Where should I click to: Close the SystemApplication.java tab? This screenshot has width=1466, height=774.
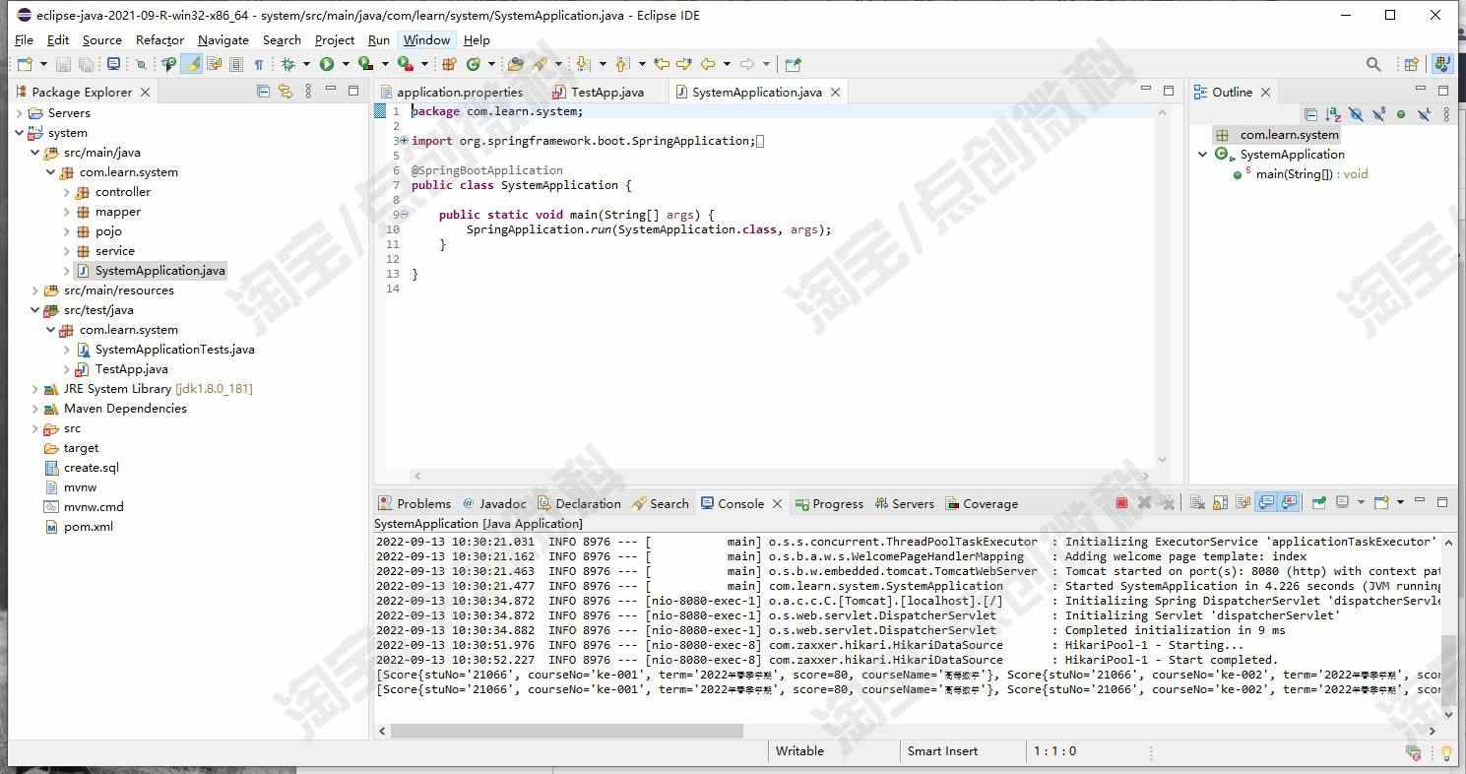tap(835, 92)
